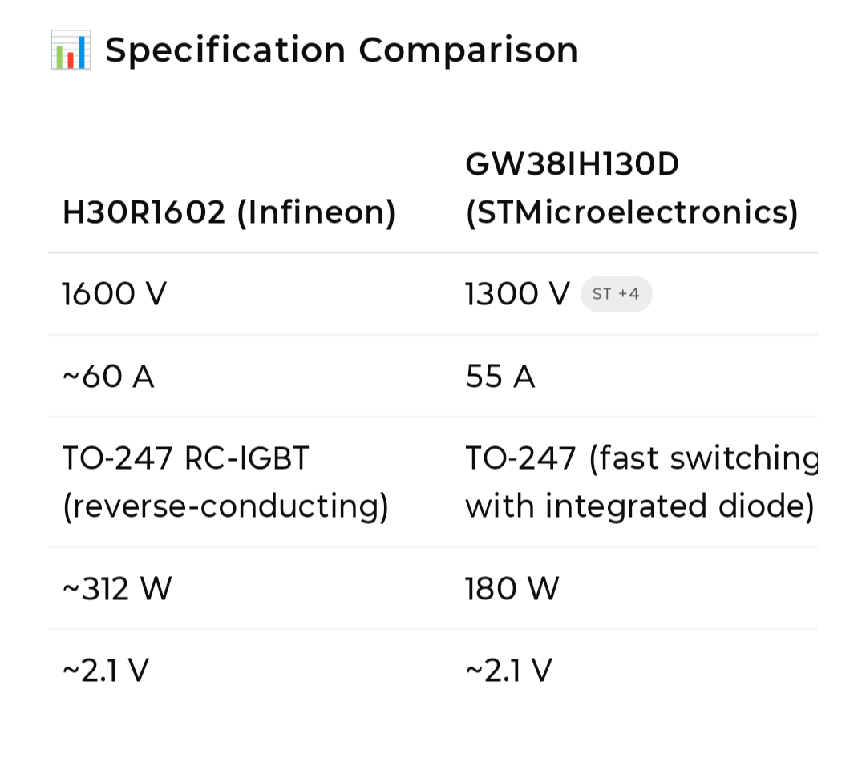Viewport: 866px width, 778px height.
Task: Open the ST +4 source citation badge
Action: pyautogui.click(x=616, y=293)
